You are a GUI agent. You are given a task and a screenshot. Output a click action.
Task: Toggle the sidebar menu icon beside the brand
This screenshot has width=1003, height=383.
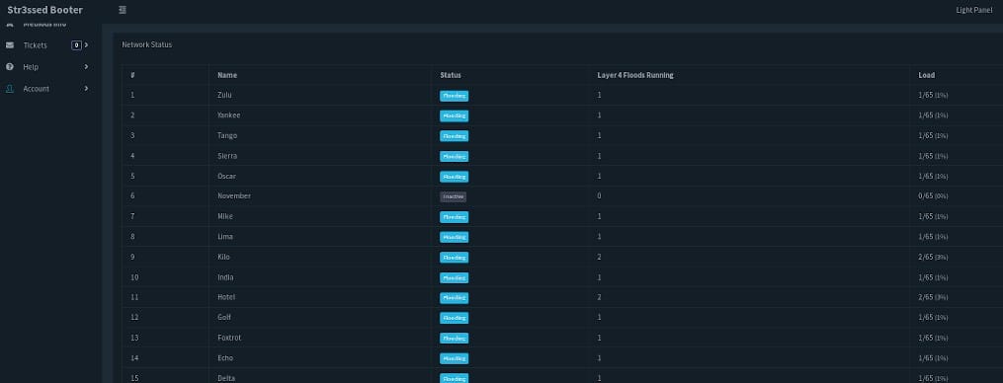tap(123, 10)
